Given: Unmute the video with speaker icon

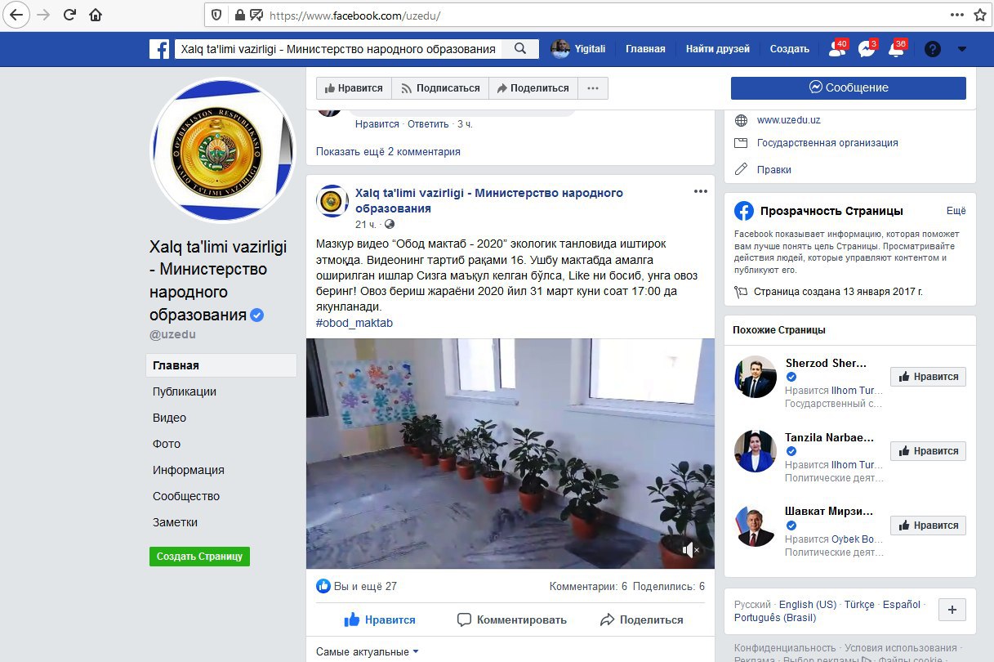Looking at the screenshot, I should (690, 549).
